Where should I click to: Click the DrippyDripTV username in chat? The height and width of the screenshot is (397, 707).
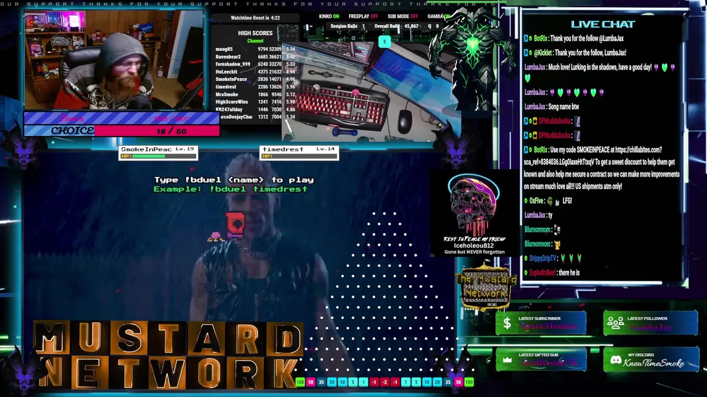pyautogui.click(x=542, y=259)
